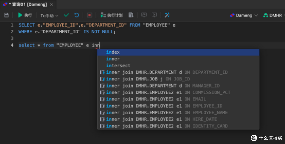The image size is (285, 144).
Task: Click the magic wand format icon
Action: pyautogui.click(x=167, y=15)
